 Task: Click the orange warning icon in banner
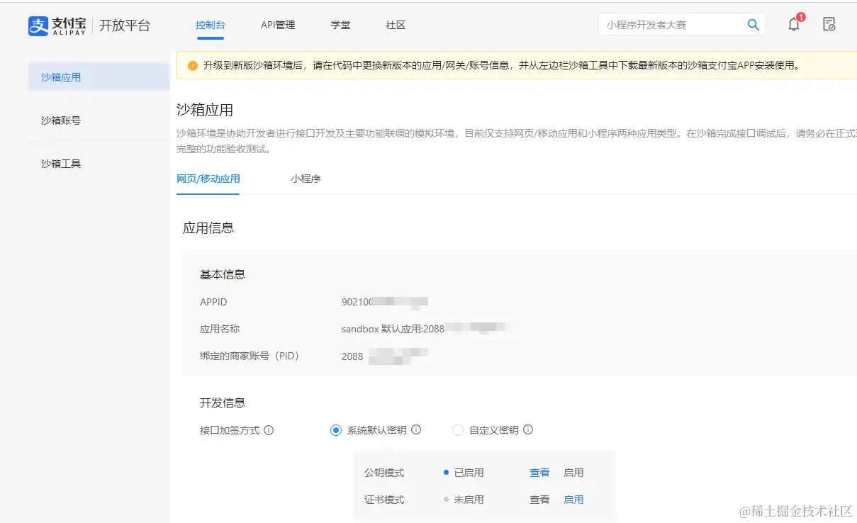(193, 66)
